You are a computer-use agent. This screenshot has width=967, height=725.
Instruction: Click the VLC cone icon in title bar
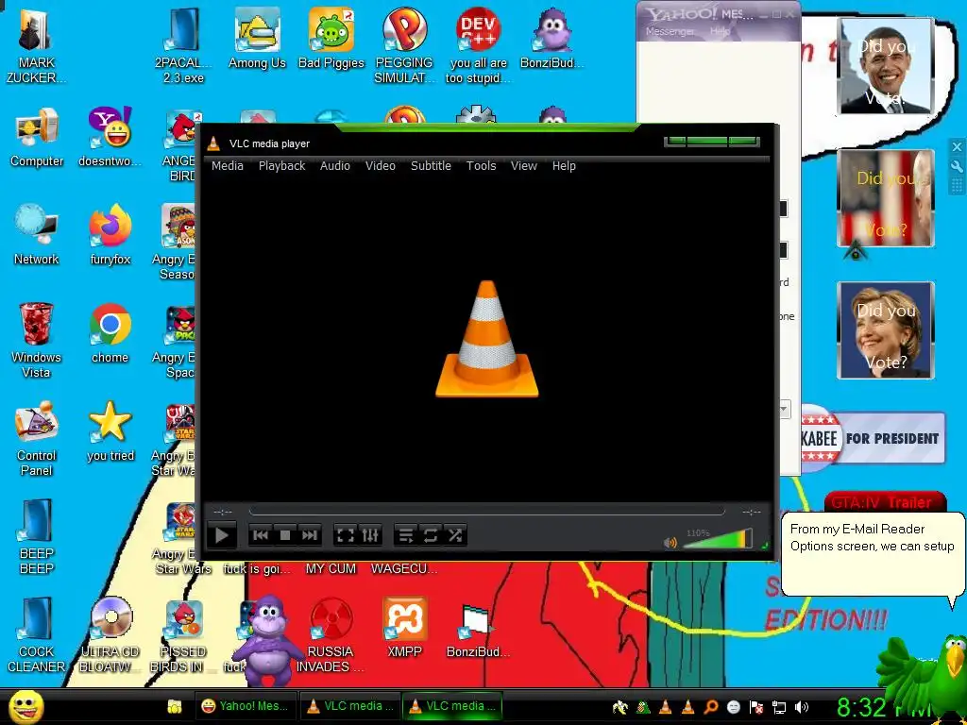click(213, 143)
